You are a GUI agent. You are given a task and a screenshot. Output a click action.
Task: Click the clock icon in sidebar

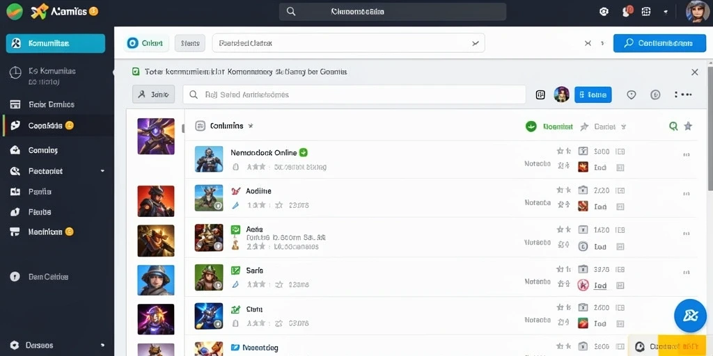15,72
